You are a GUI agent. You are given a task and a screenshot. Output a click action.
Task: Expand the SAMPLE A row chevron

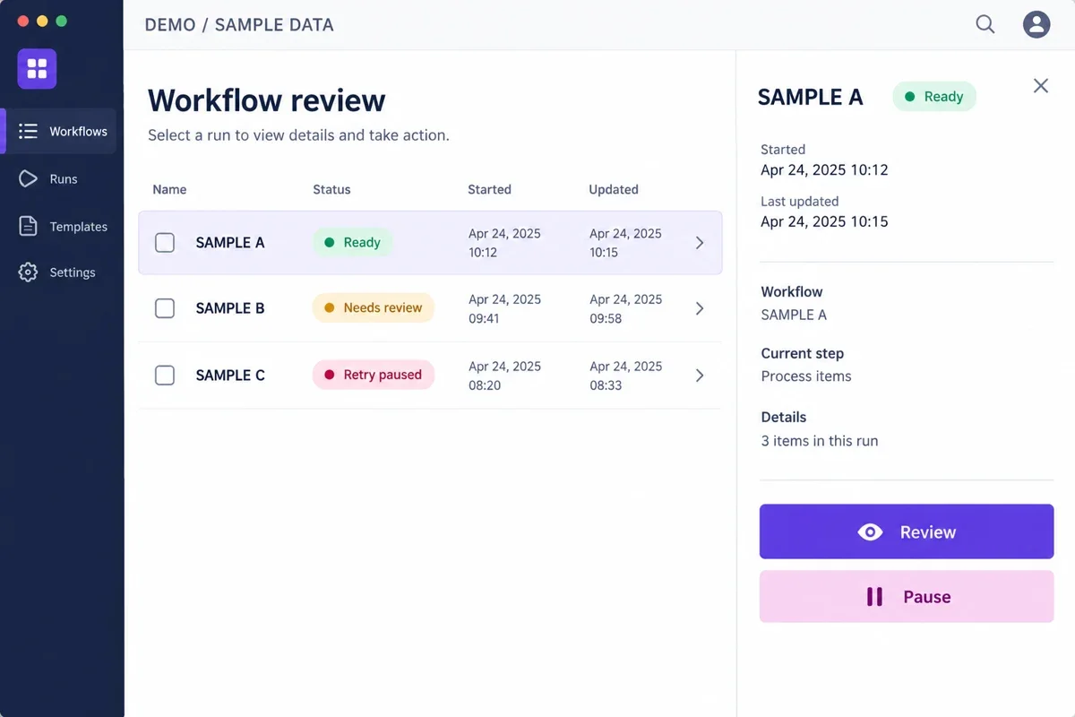tap(700, 243)
